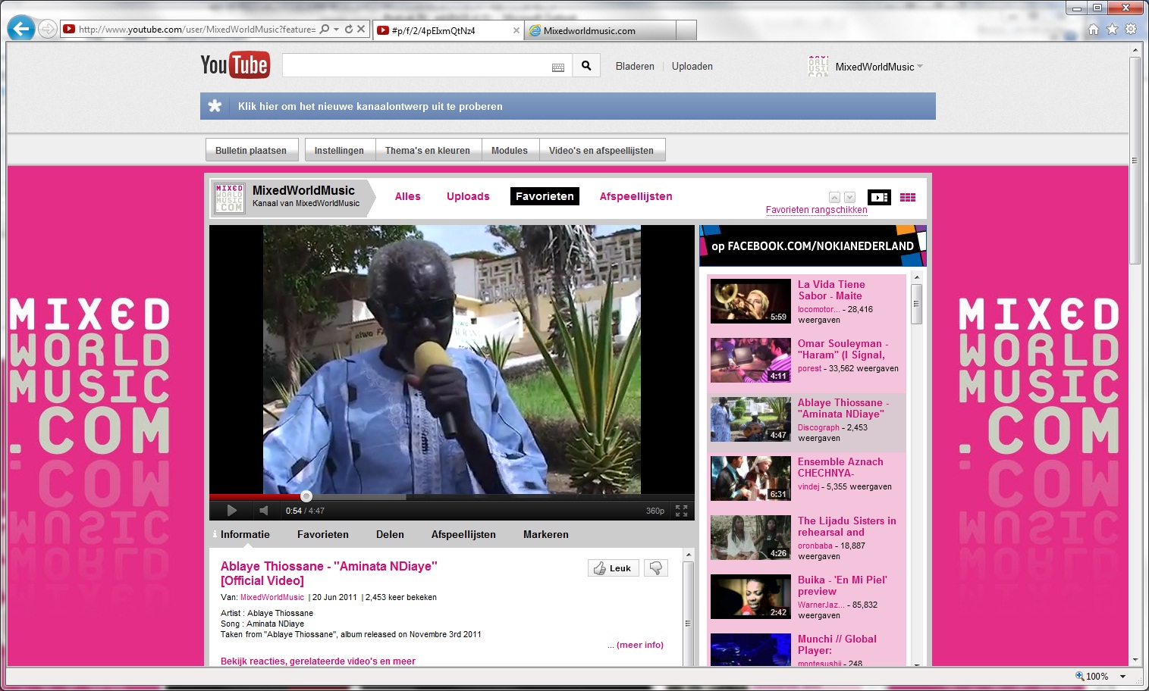Click the Bulletin plaatsen button

[x=251, y=150]
